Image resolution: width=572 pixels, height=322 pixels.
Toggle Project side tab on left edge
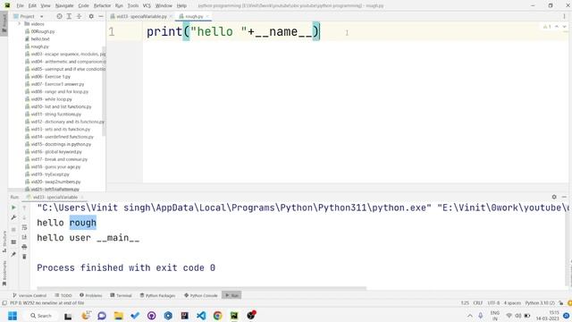4,23
